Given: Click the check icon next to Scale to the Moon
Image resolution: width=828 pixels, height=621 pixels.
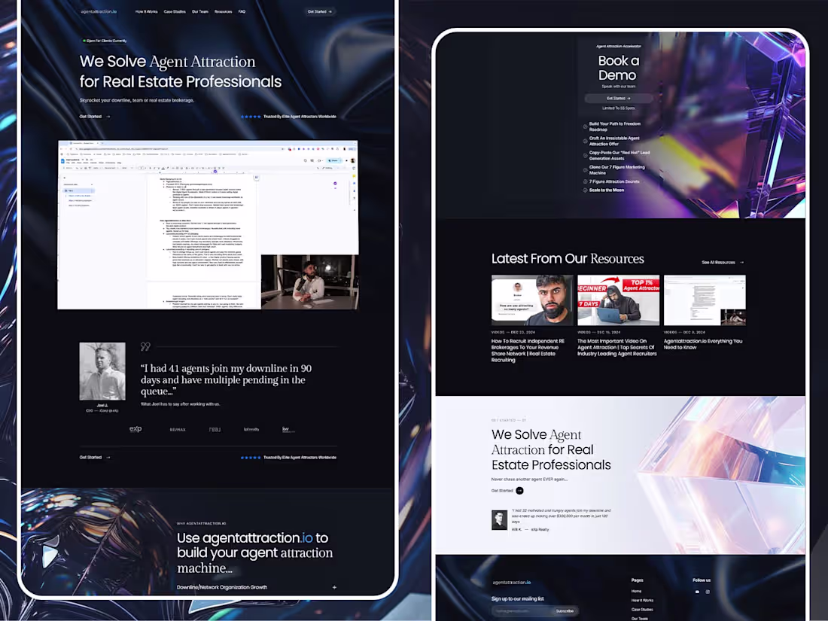Looking at the screenshot, I should [585, 190].
